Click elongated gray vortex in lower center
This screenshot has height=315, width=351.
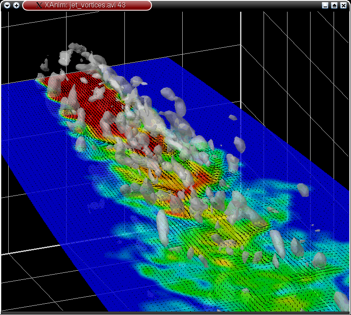[162, 226]
